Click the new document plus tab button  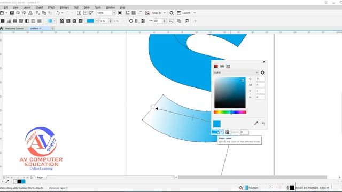point(52,28)
